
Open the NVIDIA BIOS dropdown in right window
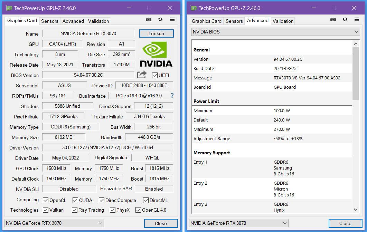pyautogui.click(x=275, y=32)
